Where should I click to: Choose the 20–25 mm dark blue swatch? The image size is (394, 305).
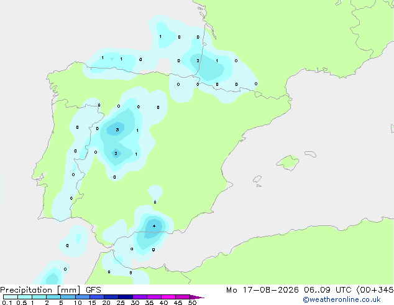[111, 297]
